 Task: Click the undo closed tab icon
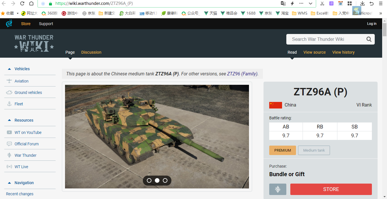click(x=372, y=3)
